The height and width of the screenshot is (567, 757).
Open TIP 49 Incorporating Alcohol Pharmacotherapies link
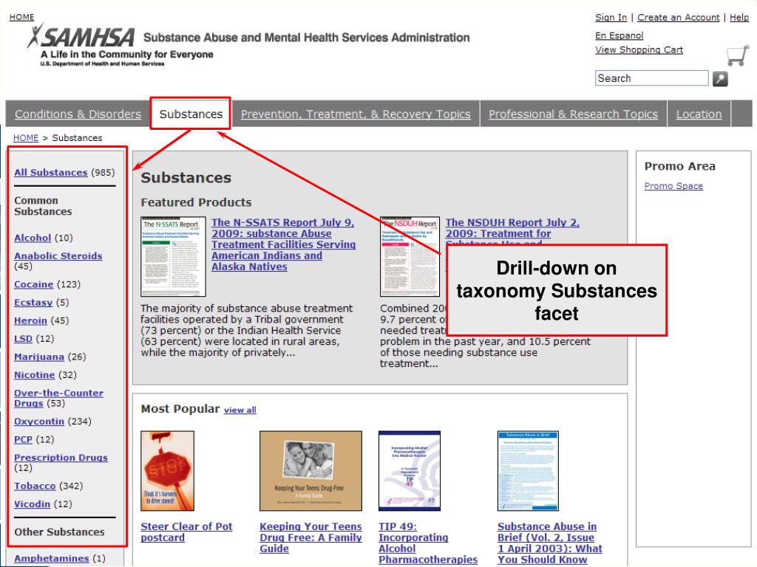tap(428, 543)
